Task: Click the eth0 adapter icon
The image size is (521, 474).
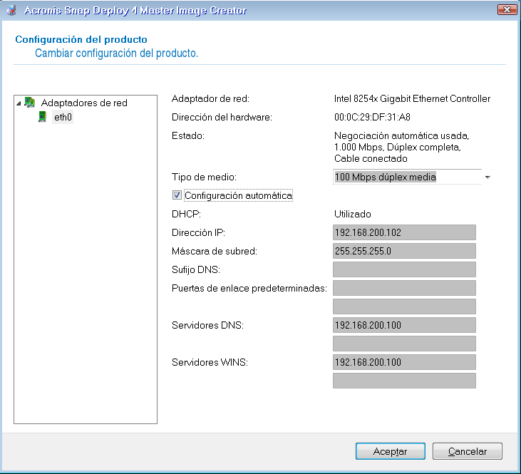Action: click(x=43, y=117)
